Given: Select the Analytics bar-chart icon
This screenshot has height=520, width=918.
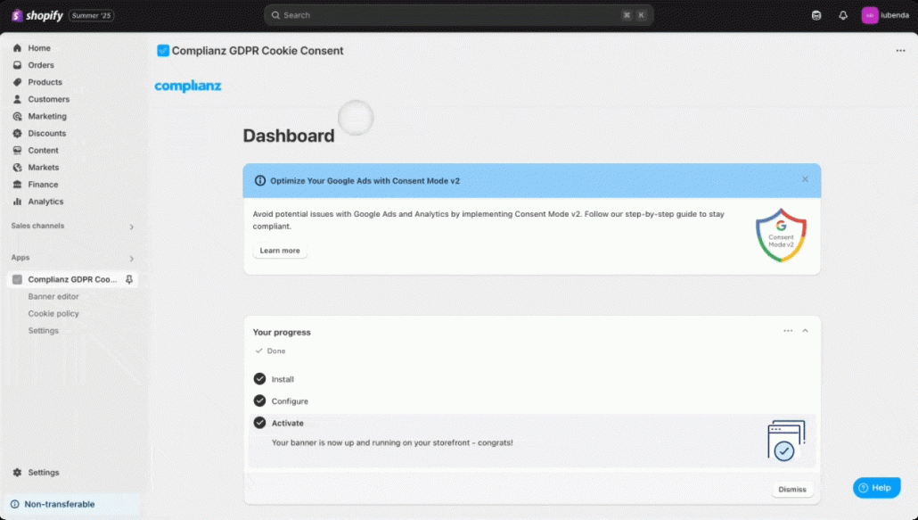Looking at the screenshot, I should pos(18,202).
